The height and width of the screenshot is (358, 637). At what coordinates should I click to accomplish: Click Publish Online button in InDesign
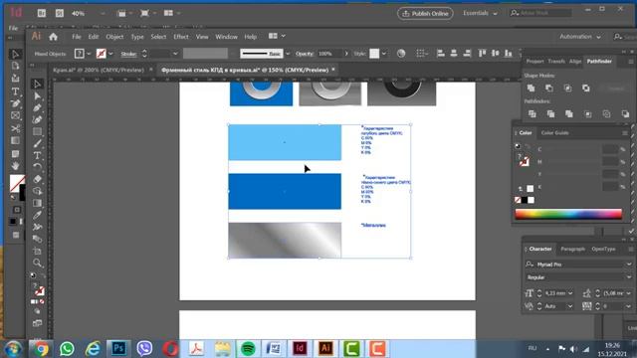tap(425, 13)
